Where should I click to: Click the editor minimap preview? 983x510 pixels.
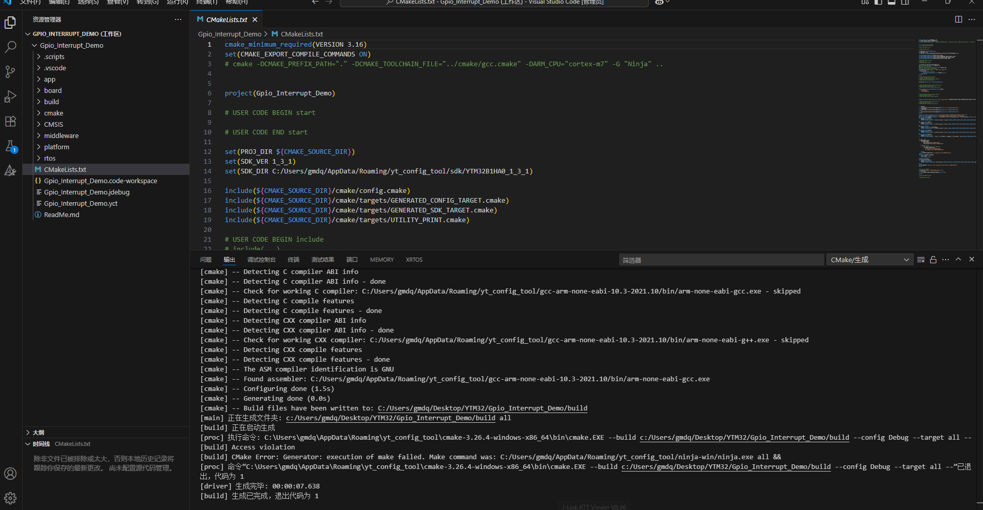tap(947, 109)
